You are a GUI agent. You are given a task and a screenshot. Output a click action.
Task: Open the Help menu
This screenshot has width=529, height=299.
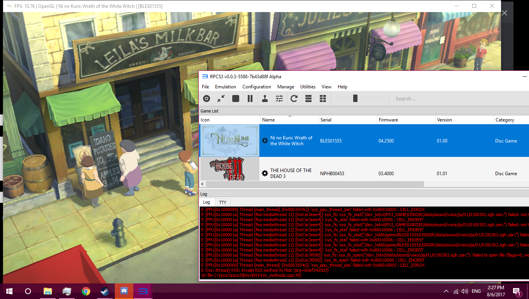click(x=342, y=87)
